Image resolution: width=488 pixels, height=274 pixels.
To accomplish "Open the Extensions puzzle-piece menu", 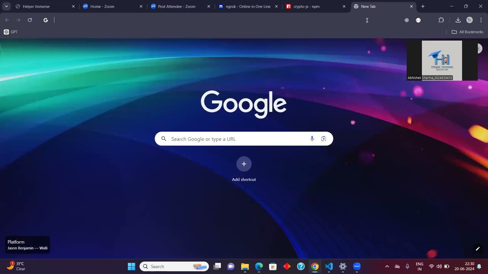I will (441, 20).
